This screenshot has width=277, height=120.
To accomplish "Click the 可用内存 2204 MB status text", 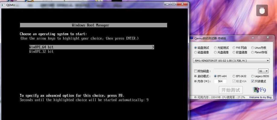I will click(x=207, y=97).
